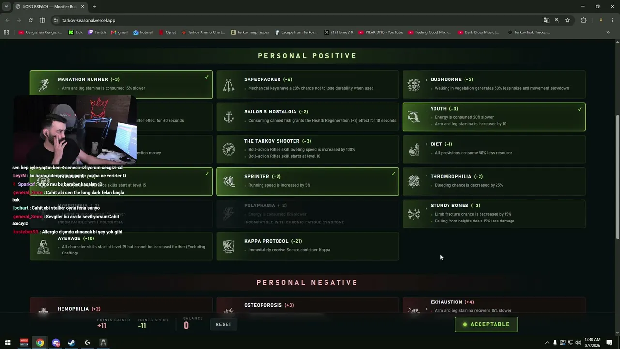Go back with the browser back arrow
The height and width of the screenshot is (349, 620).
point(7,20)
